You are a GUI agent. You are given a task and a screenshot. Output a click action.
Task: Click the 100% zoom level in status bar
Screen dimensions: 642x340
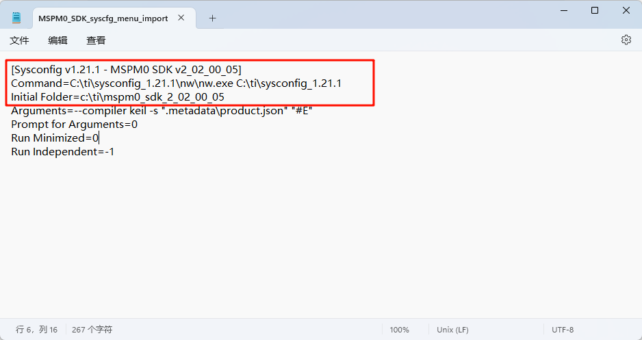coord(399,330)
